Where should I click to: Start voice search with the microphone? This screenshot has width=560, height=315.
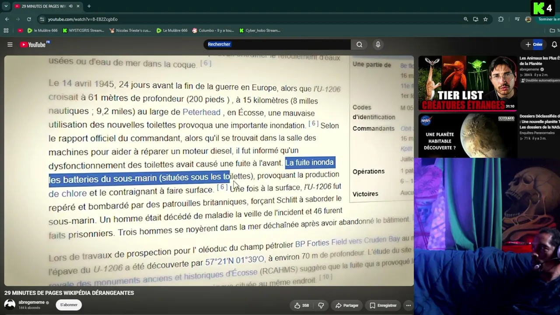378,44
